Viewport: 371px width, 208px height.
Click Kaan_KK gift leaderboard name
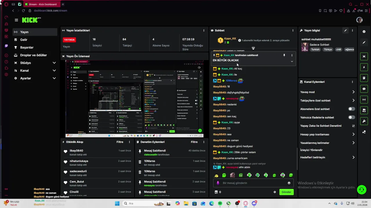pos(230,38)
